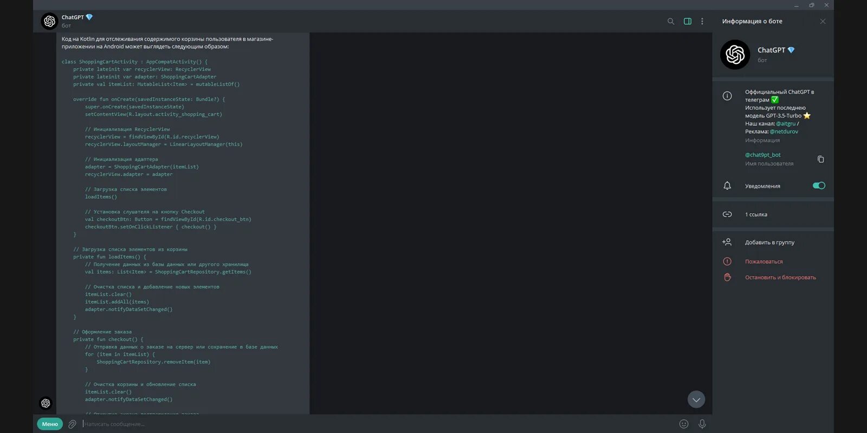Click the @chat9pt_bot username link
867x433 pixels.
[762, 155]
